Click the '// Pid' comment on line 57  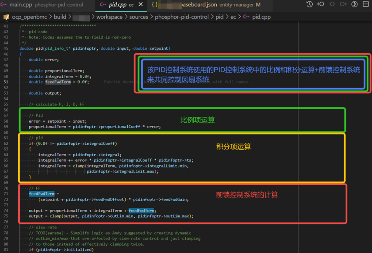[36, 116]
